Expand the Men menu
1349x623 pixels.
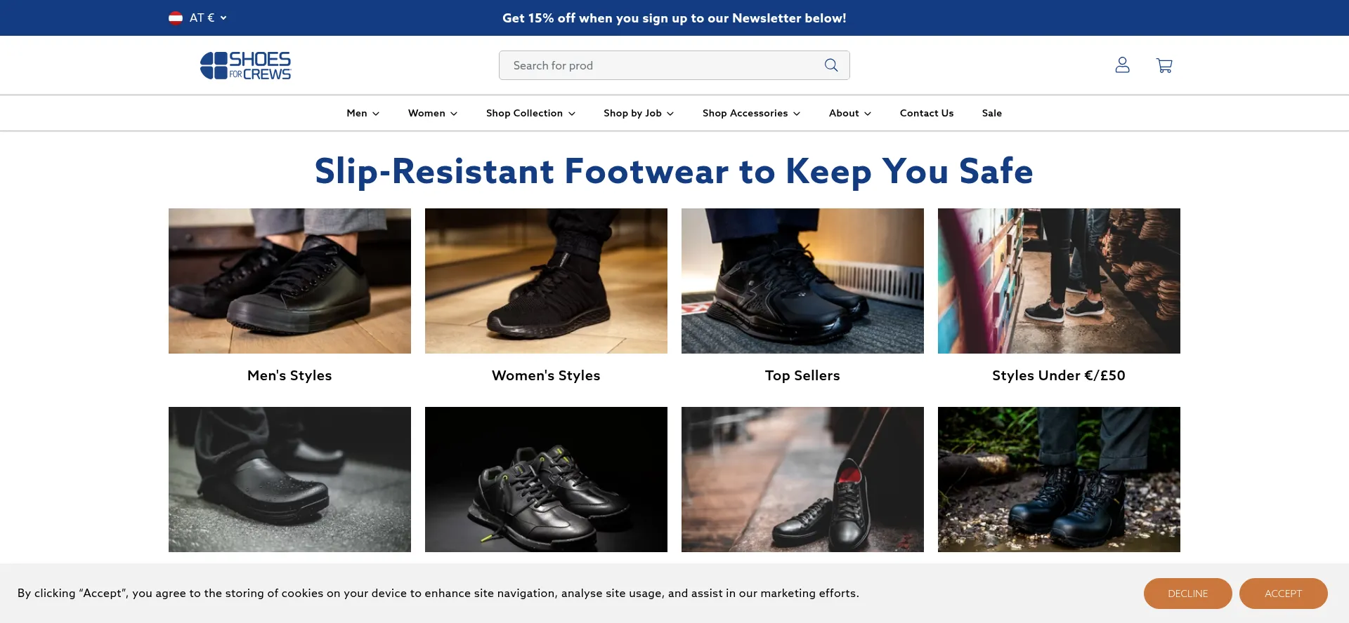click(363, 113)
